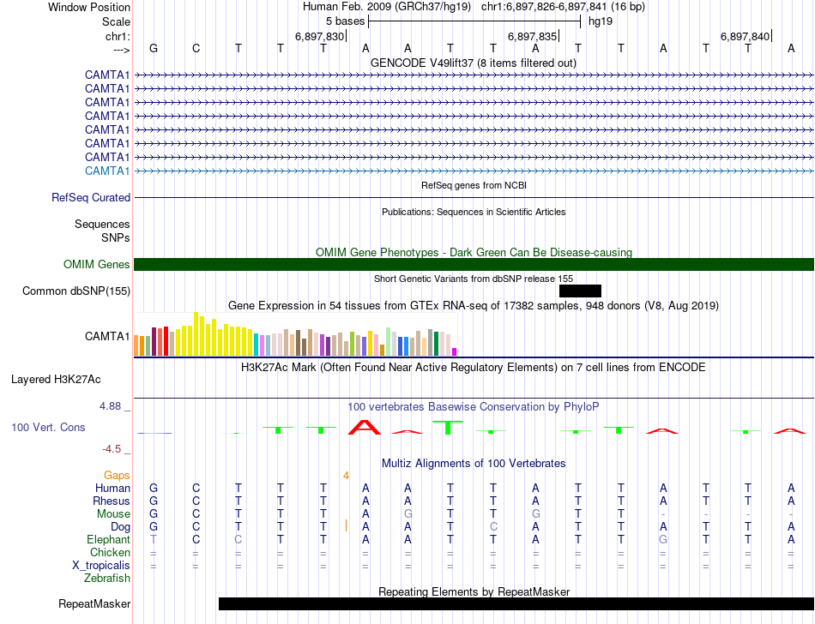Open Repeating Elements by RepeatMasker title
The width and height of the screenshot is (815, 624).
(474, 591)
